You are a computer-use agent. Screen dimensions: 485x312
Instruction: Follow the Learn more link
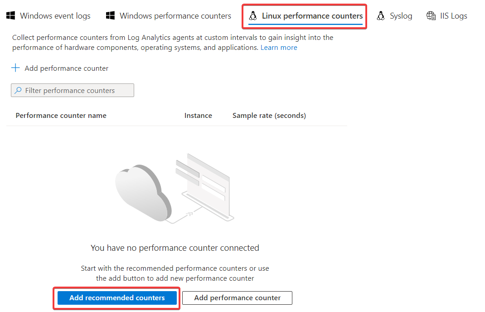click(x=279, y=48)
